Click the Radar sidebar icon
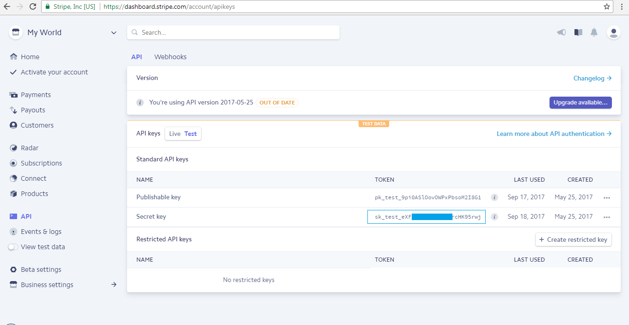This screenshot has height=325, width=629. [x=13, y=148]
